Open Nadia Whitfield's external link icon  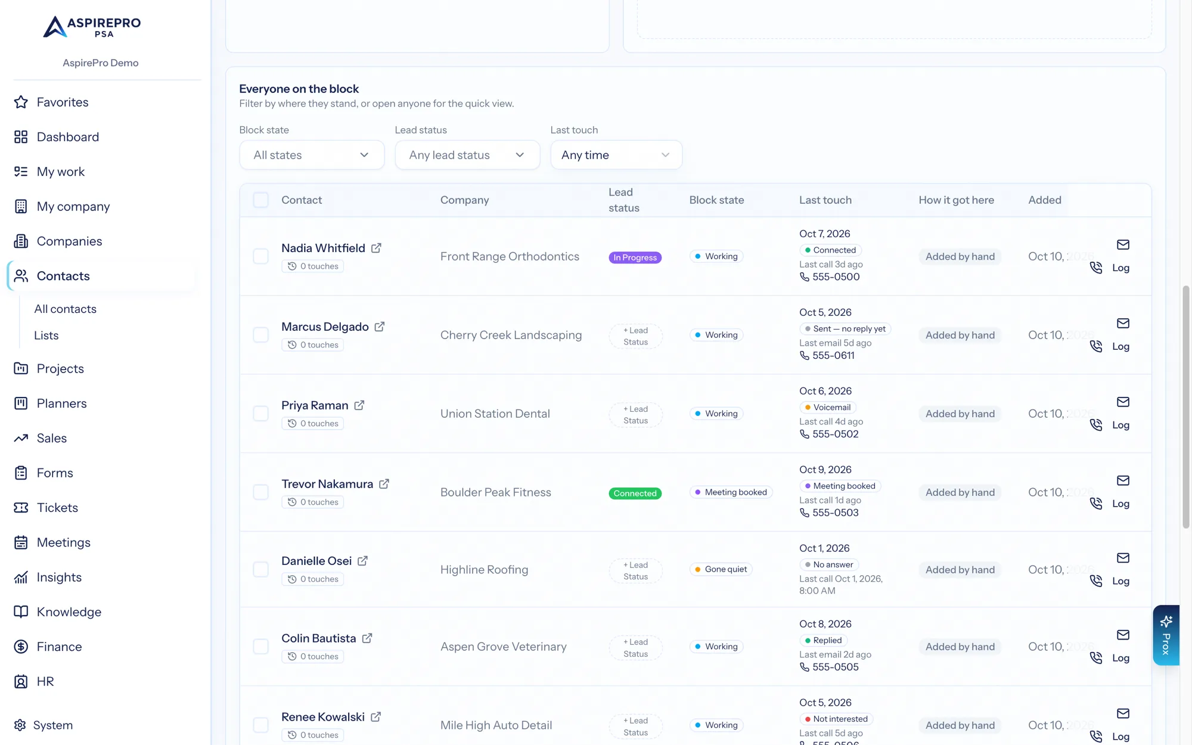click(x=376, y=248)
